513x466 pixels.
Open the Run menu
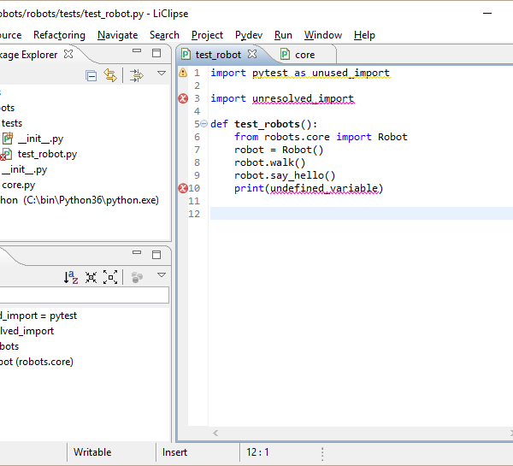[283, 35]
